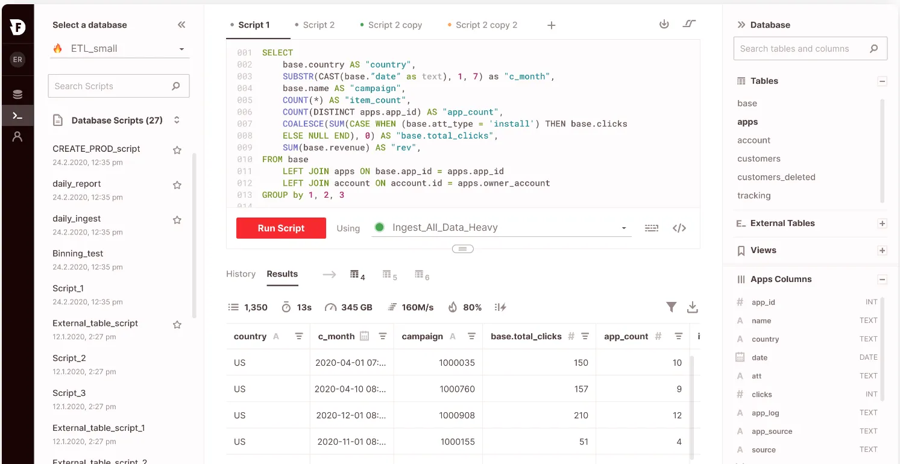Click the Run Script button
The width and height of the screenshot is (900, 464).
[x=281, y=228]
